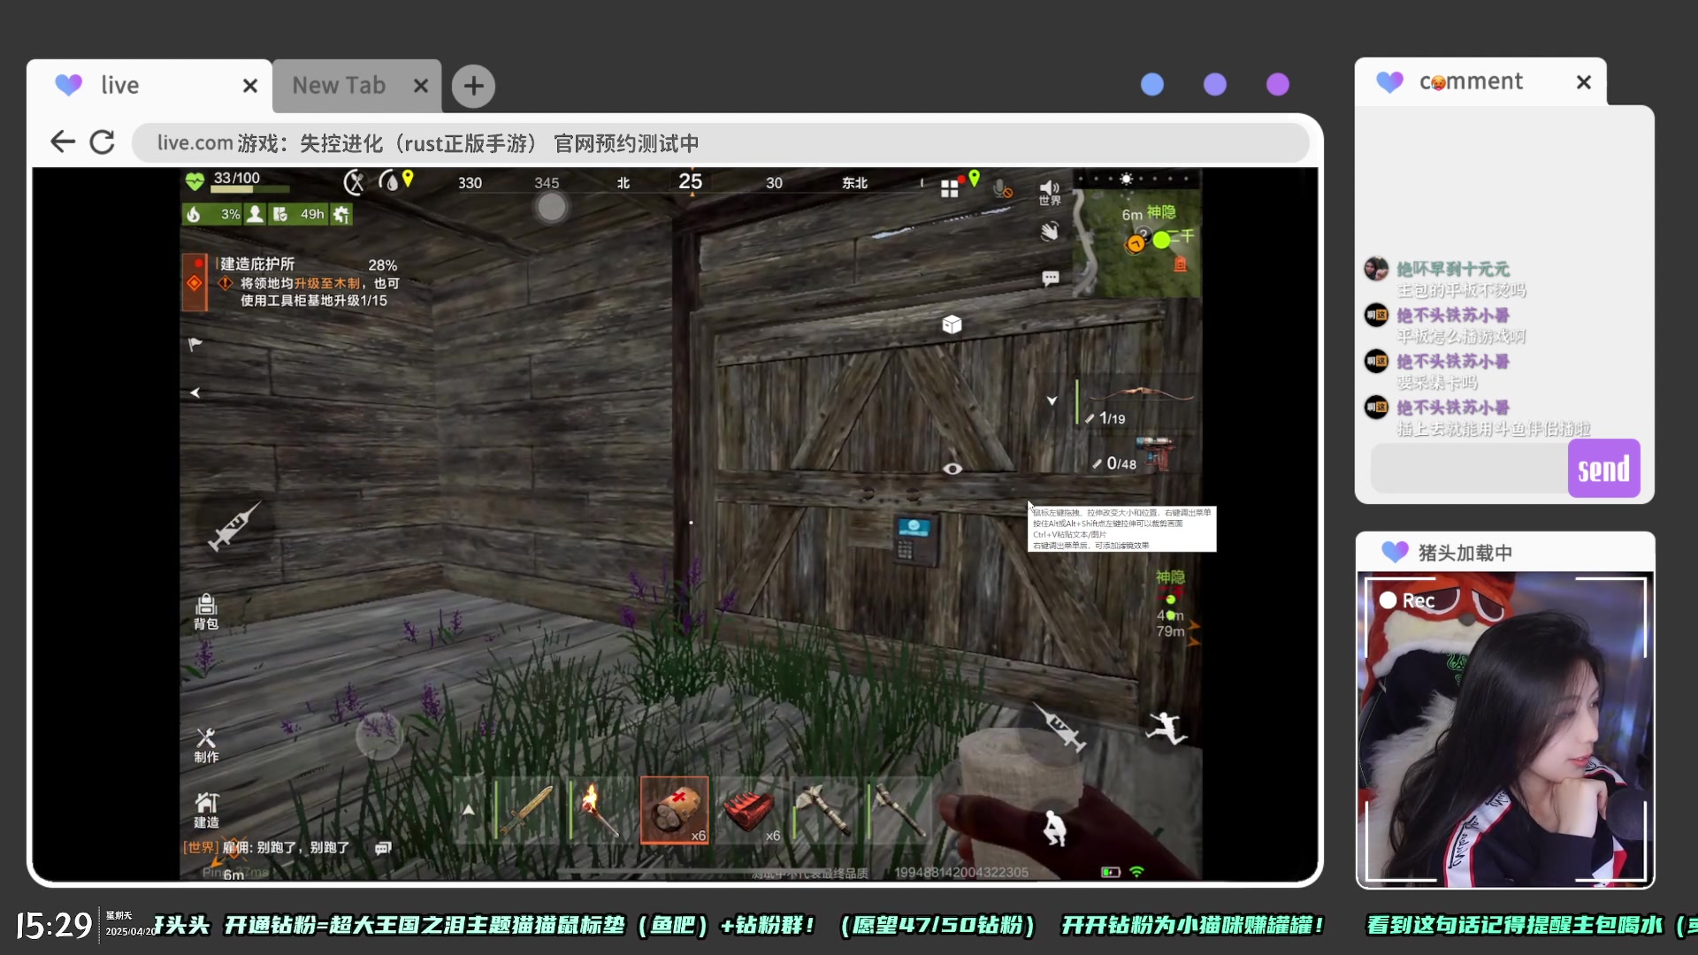Screen dimensions: 1698x955
Task: Close the New Tab tab
Action: pos(421,86)
